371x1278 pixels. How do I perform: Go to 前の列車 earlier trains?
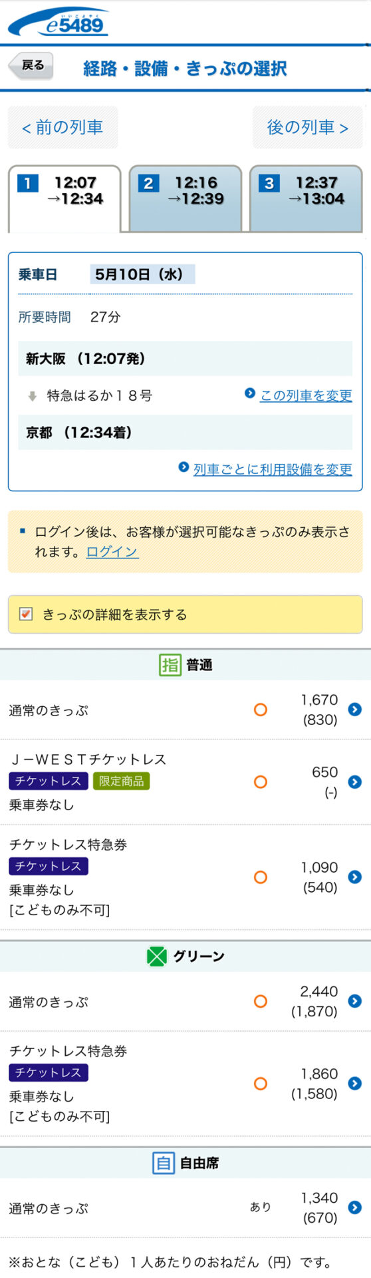[62, 127]
